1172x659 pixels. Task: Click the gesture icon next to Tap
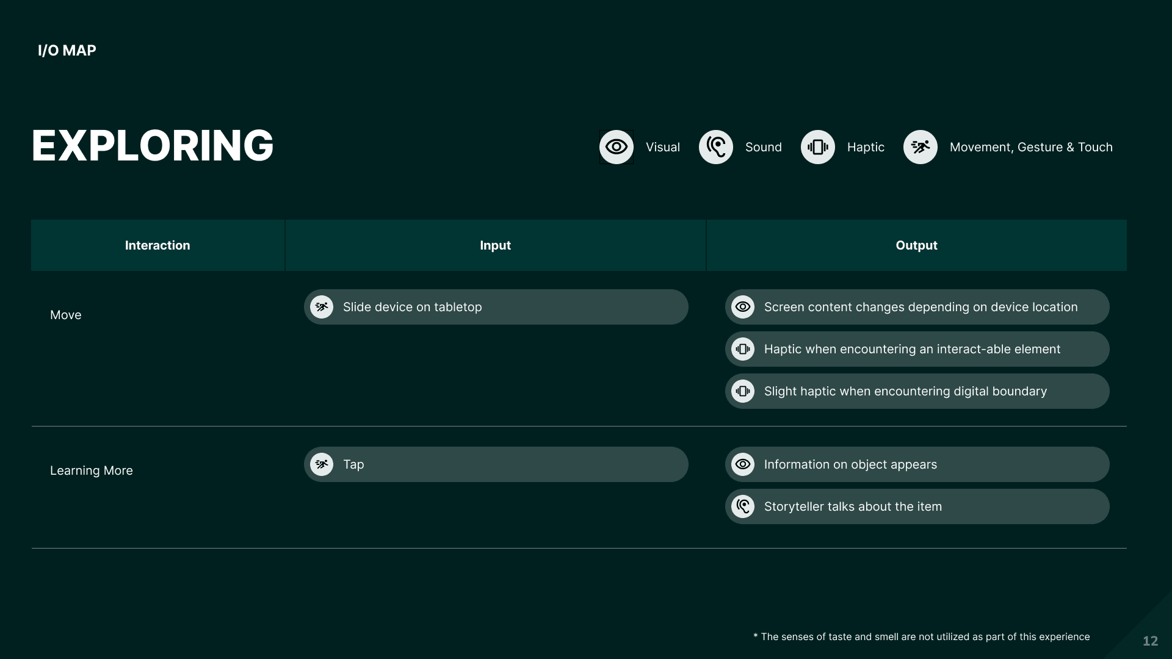[322, 464]
